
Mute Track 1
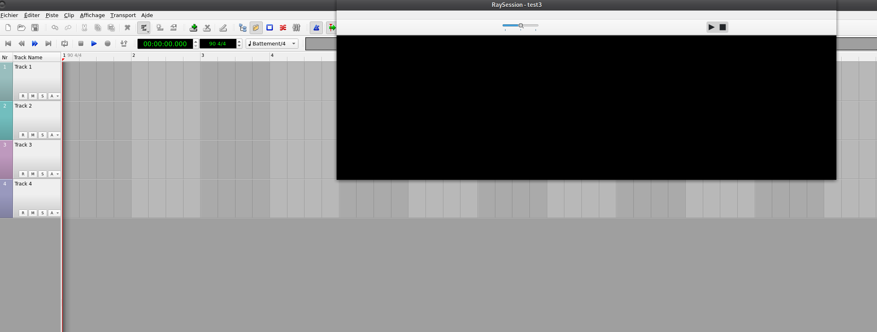coord(33,96)
